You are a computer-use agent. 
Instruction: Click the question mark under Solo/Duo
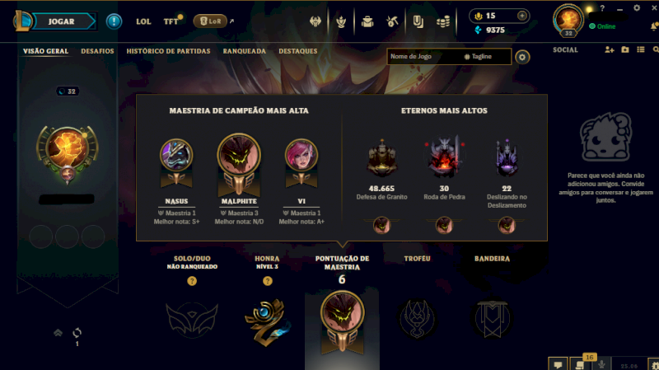[192, 281]
